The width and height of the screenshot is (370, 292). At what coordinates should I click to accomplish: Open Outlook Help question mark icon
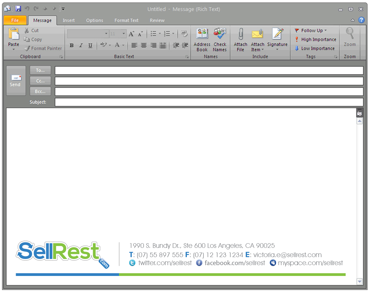click(361, 20)
